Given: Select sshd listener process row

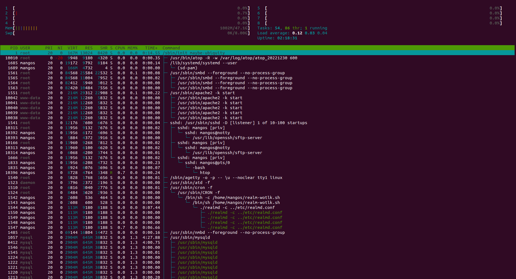Looking at the screenshot, I should pyautogui.click(x=257, y=123).
